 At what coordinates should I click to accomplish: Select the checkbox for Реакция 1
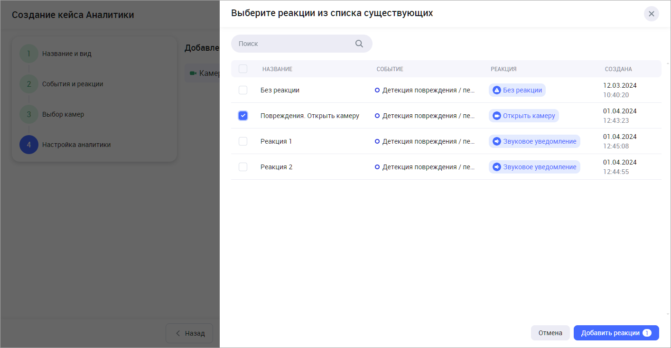tap(243, 141)
